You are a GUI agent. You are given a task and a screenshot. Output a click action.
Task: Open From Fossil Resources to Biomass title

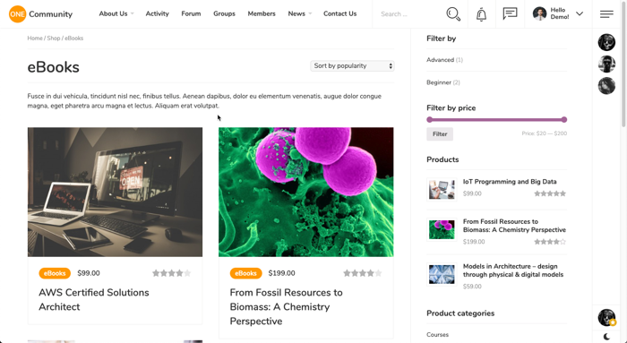286,306
